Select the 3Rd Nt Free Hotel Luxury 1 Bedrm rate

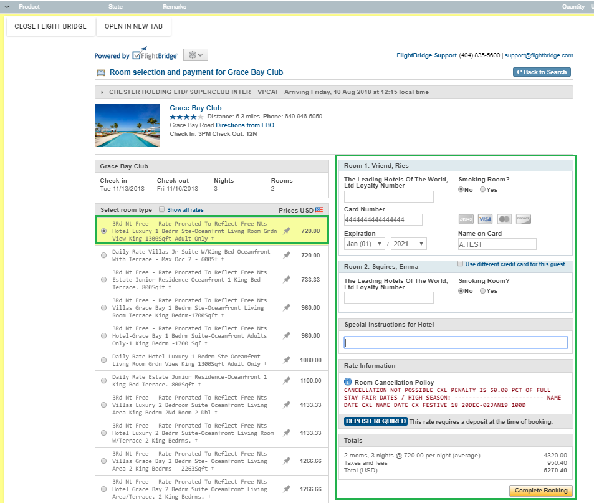[104, 231]
